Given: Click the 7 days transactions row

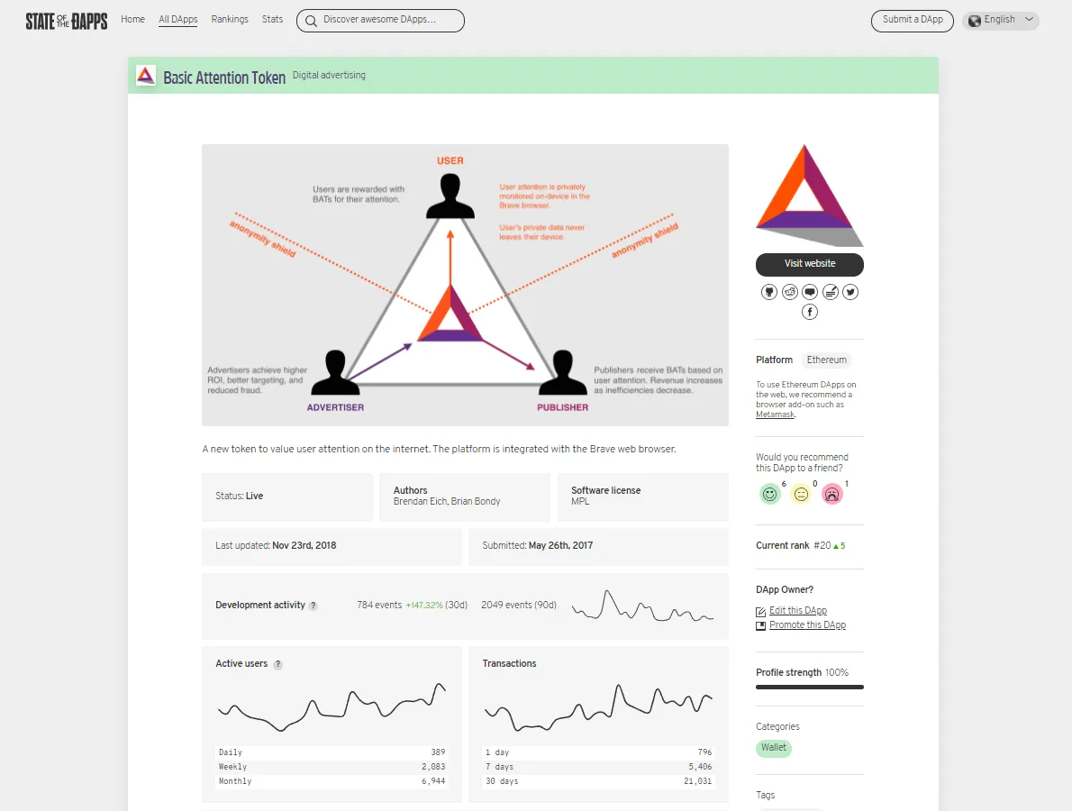Looking at the screenshot, I should pyautogui.click(x=598, y=767).
